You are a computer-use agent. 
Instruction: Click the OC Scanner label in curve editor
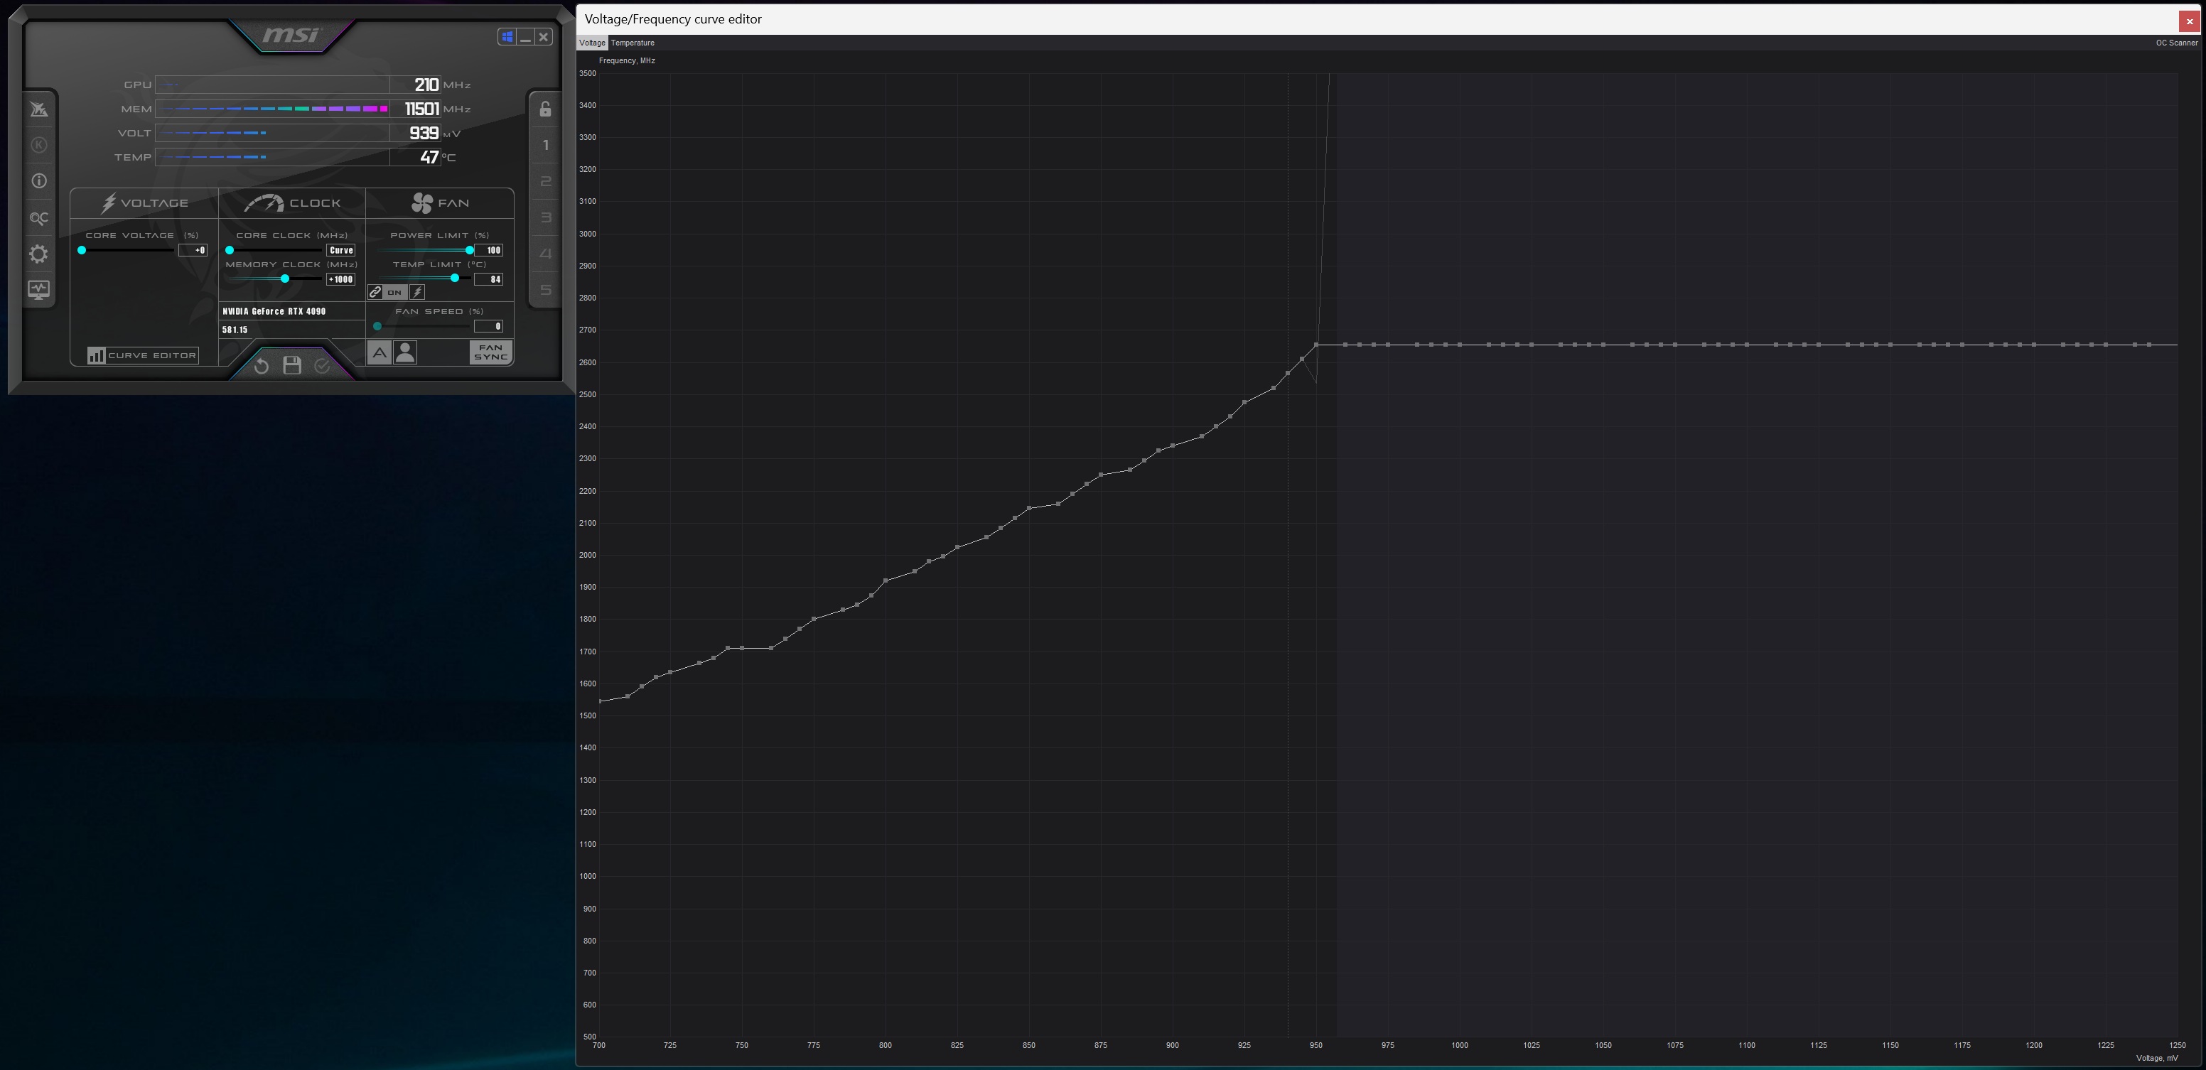(x=2176, y=43)
